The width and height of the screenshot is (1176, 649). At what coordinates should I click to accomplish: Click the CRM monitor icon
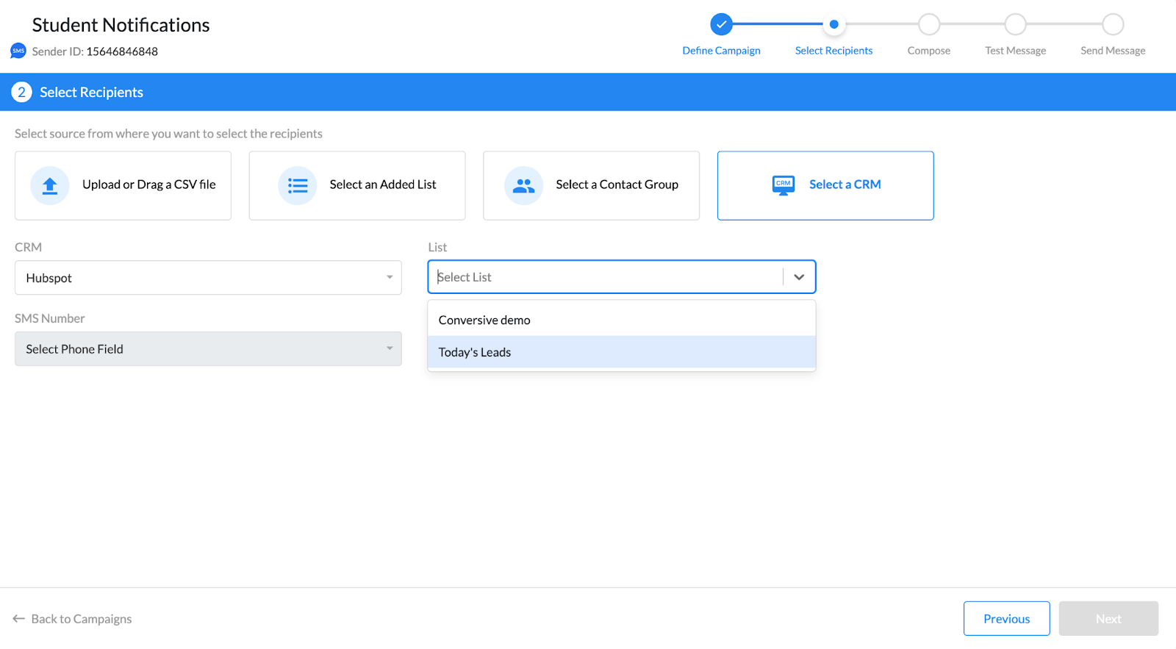(784, 185)
